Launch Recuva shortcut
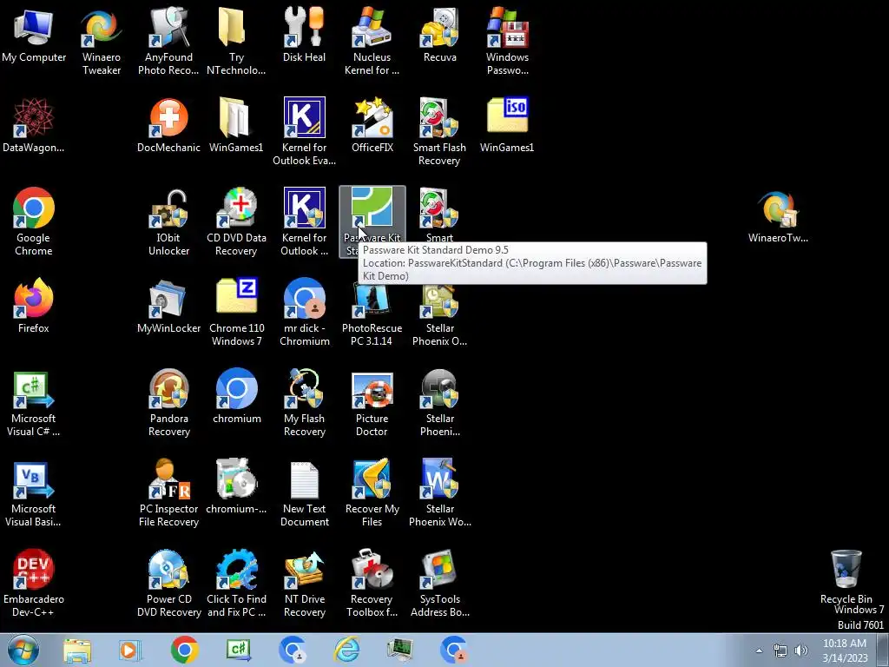The image size is (889, 667). [439, 35]
